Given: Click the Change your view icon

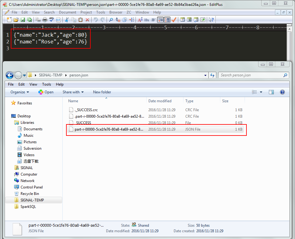Looking at the screenshot, I should click(254, 92).
